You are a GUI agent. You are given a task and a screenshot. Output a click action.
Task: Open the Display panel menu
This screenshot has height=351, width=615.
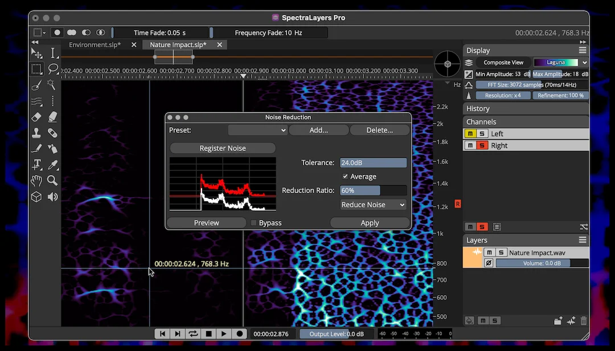583,50
